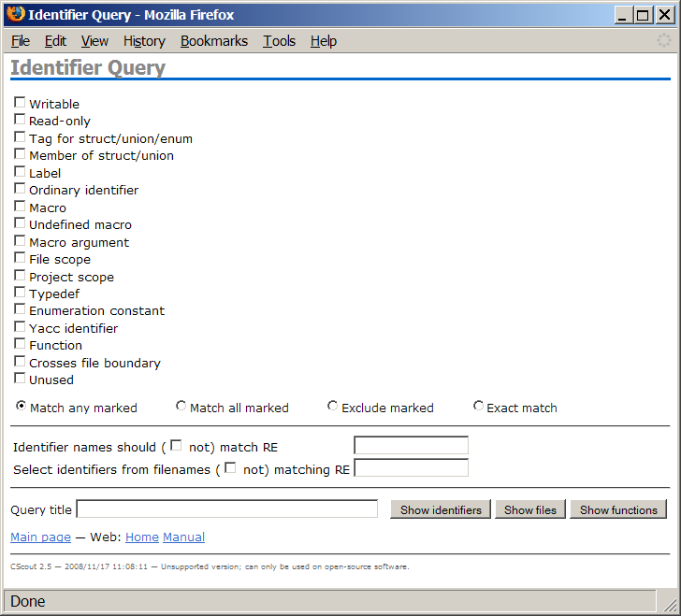Check Member of struct/union option
Viewport: 681px width, 616px height.
pyautogui.click(x=20, y=154)
